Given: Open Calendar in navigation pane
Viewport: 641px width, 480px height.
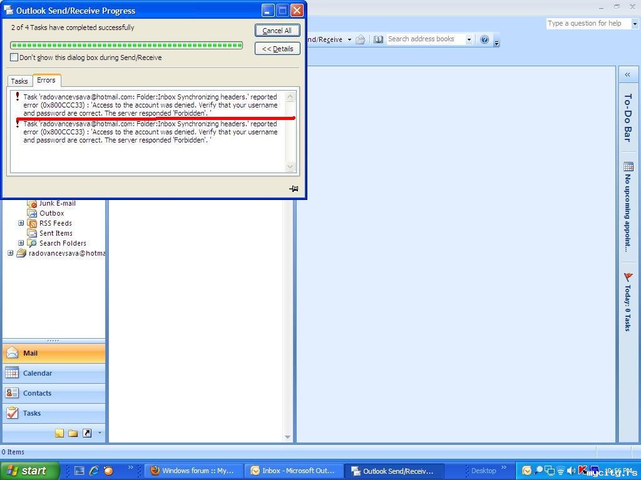Looking at the screenshot, I should (54, 373).
